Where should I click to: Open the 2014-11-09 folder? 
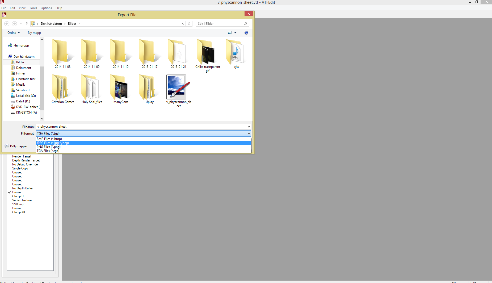[92, 54]
